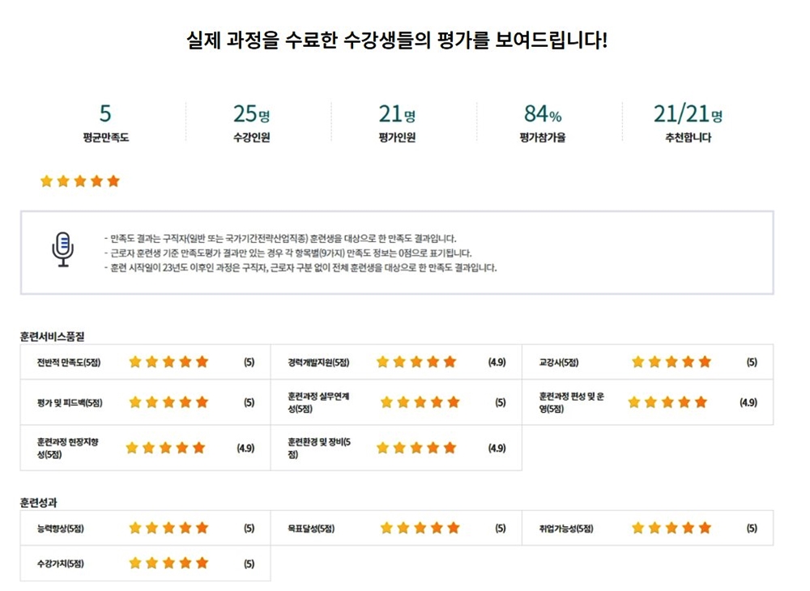810x591 pixels.
Task: Click the 21명 평가인원 figure
Action: click(396, 114)
